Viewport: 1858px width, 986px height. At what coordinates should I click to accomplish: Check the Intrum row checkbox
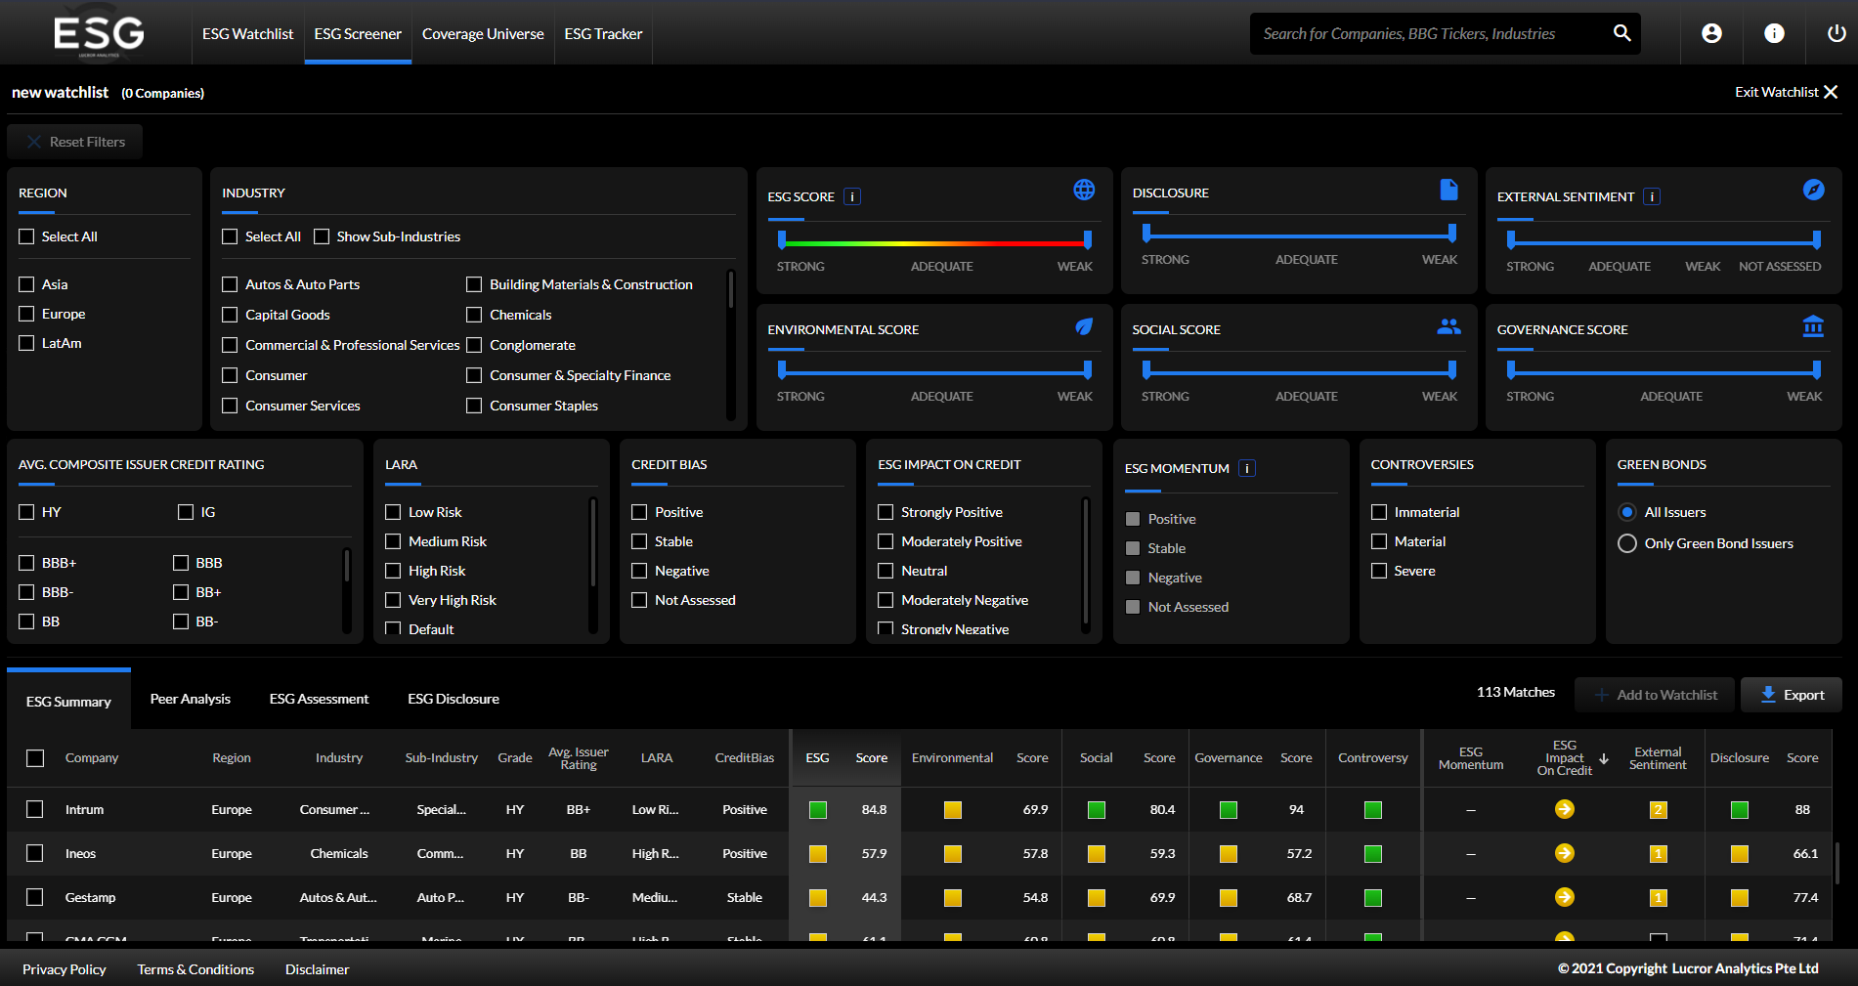click(35, 809)
